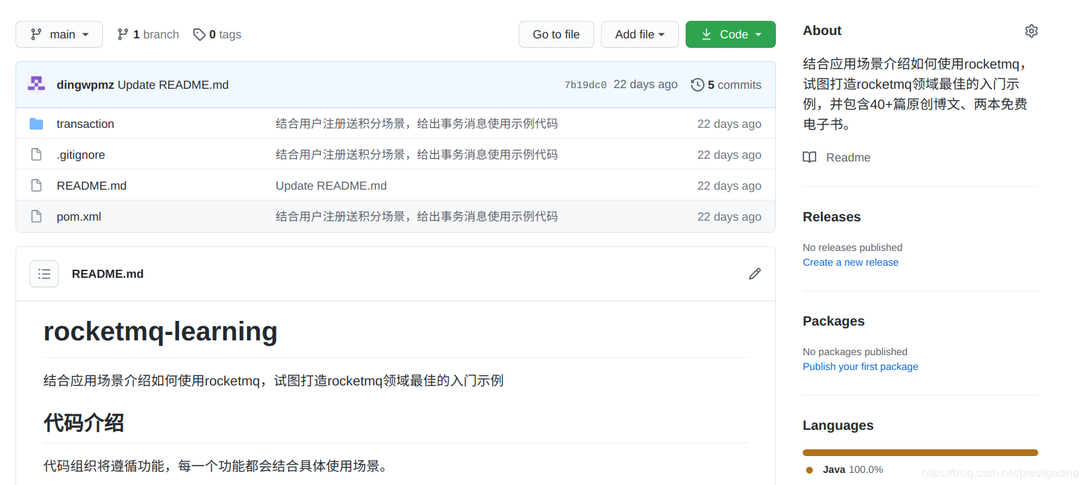The image size is (1084, 485).
Task: Open the Update README.md latest commit message
Action: point(173,85)
